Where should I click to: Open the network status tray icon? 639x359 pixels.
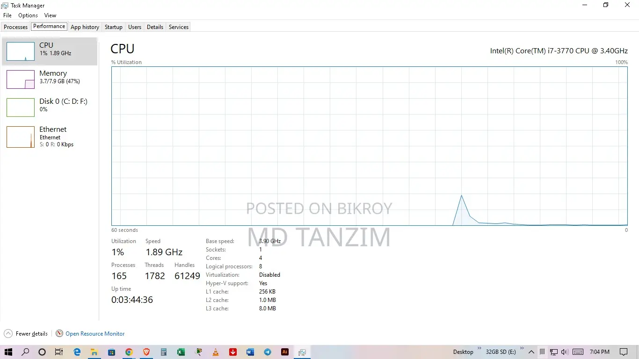[553, 352]
